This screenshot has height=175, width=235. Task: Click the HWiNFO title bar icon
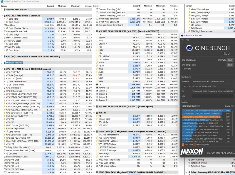2,1
